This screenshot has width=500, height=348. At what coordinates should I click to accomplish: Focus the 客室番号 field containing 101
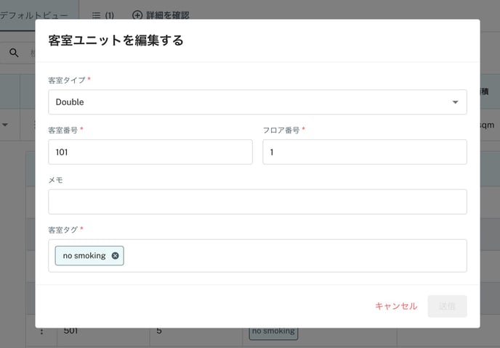150,152
